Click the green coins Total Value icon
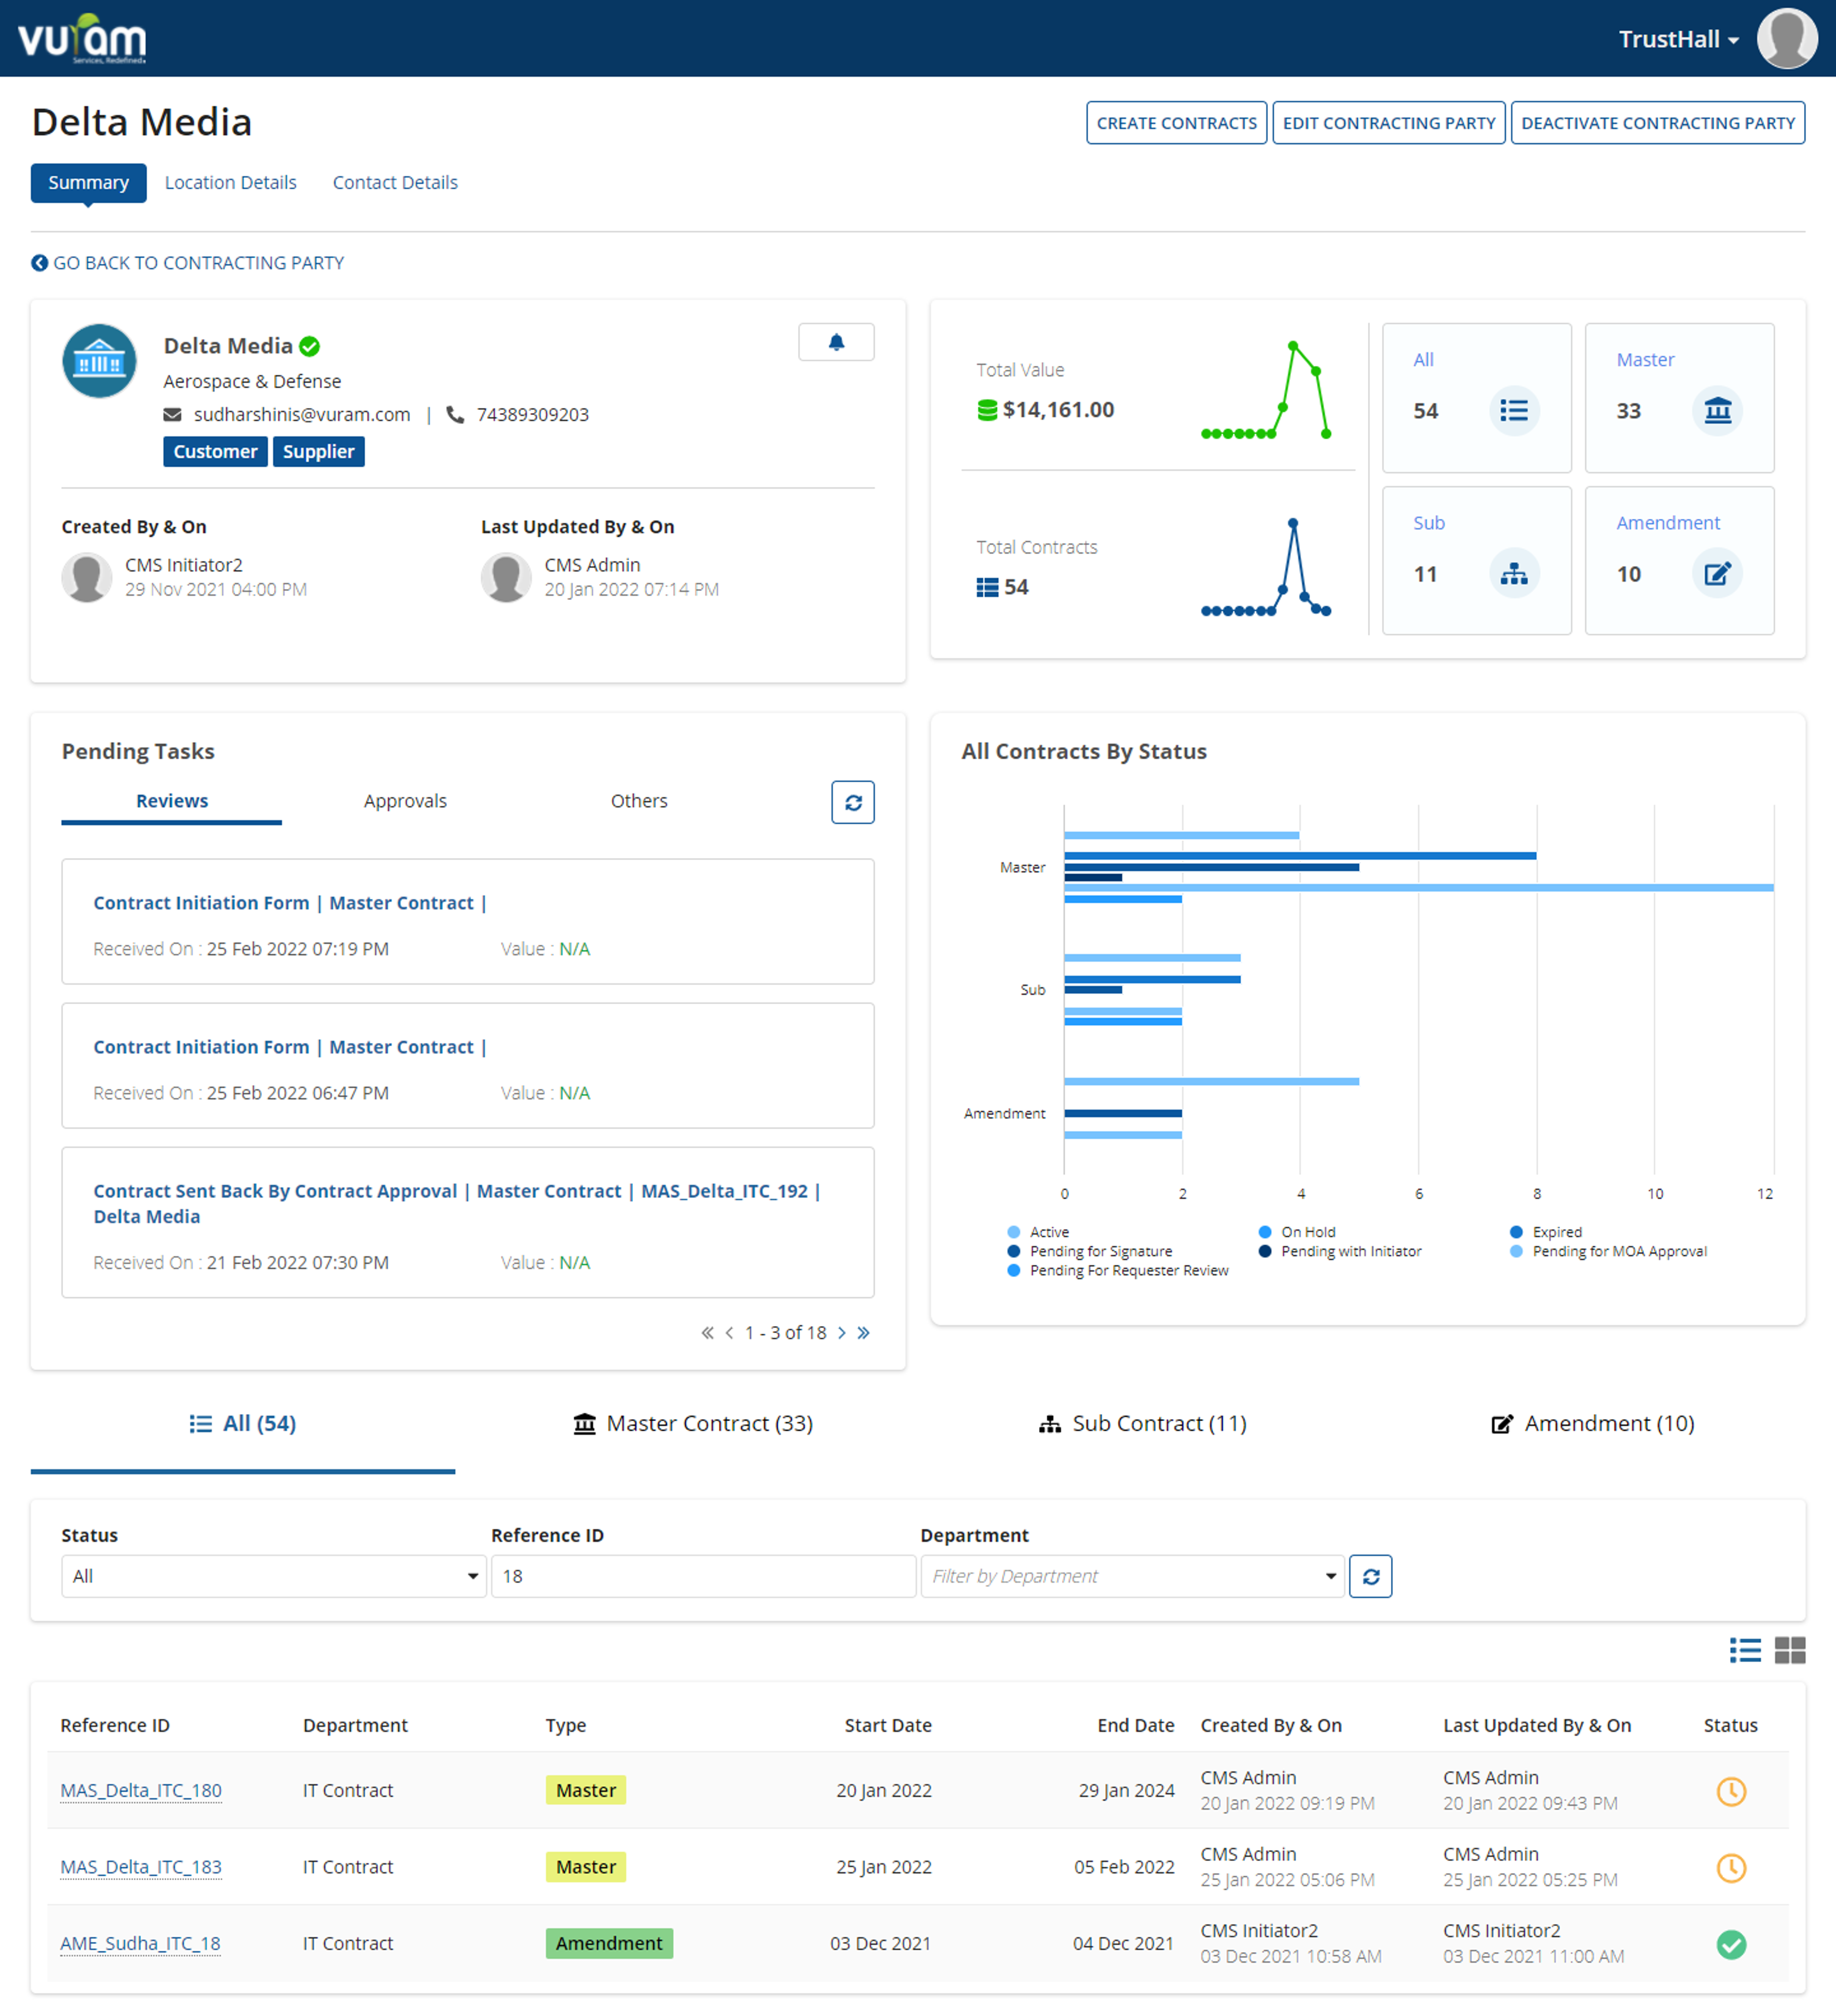Image resolution: width=1836 pixels, height=2016 pixels. click(987, 410)
